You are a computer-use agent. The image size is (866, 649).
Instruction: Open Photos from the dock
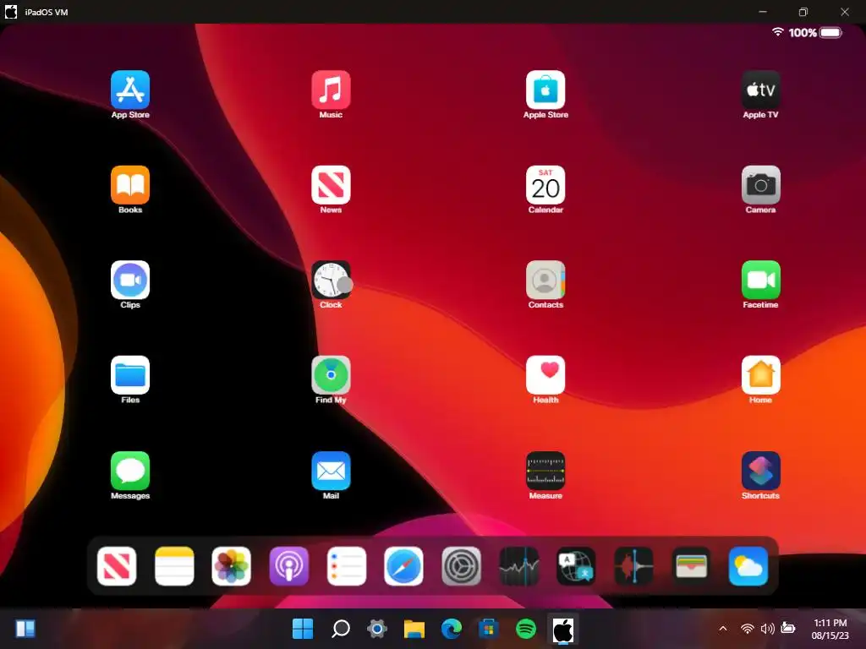(x=232, y=566)
